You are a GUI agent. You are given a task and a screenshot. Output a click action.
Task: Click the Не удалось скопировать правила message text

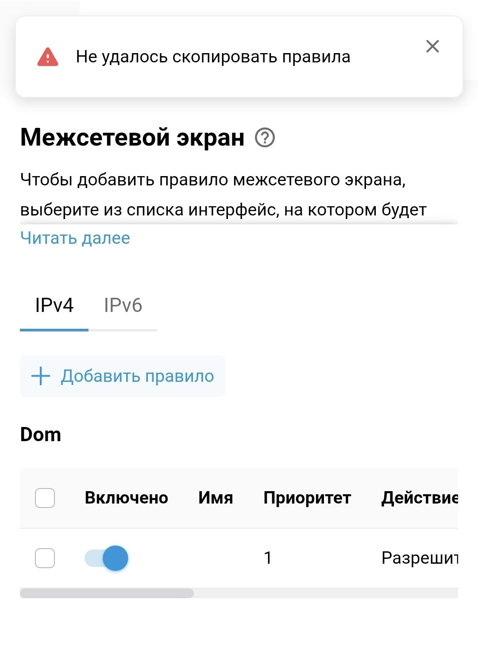click(x=213, y=57)
